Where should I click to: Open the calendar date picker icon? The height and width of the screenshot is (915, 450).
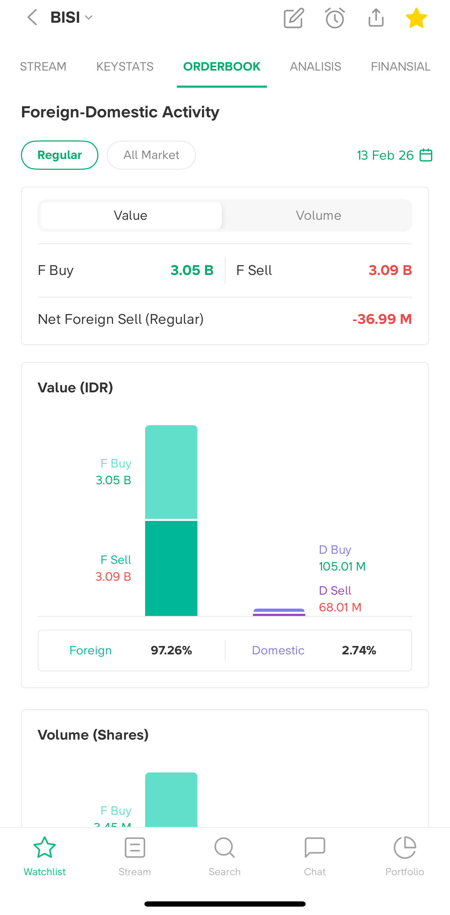click(426, 155)
